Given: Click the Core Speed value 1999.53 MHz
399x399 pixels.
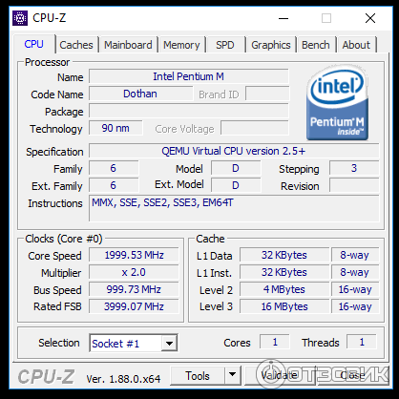Looking at the screenshot, I should (x=134, y=255).
